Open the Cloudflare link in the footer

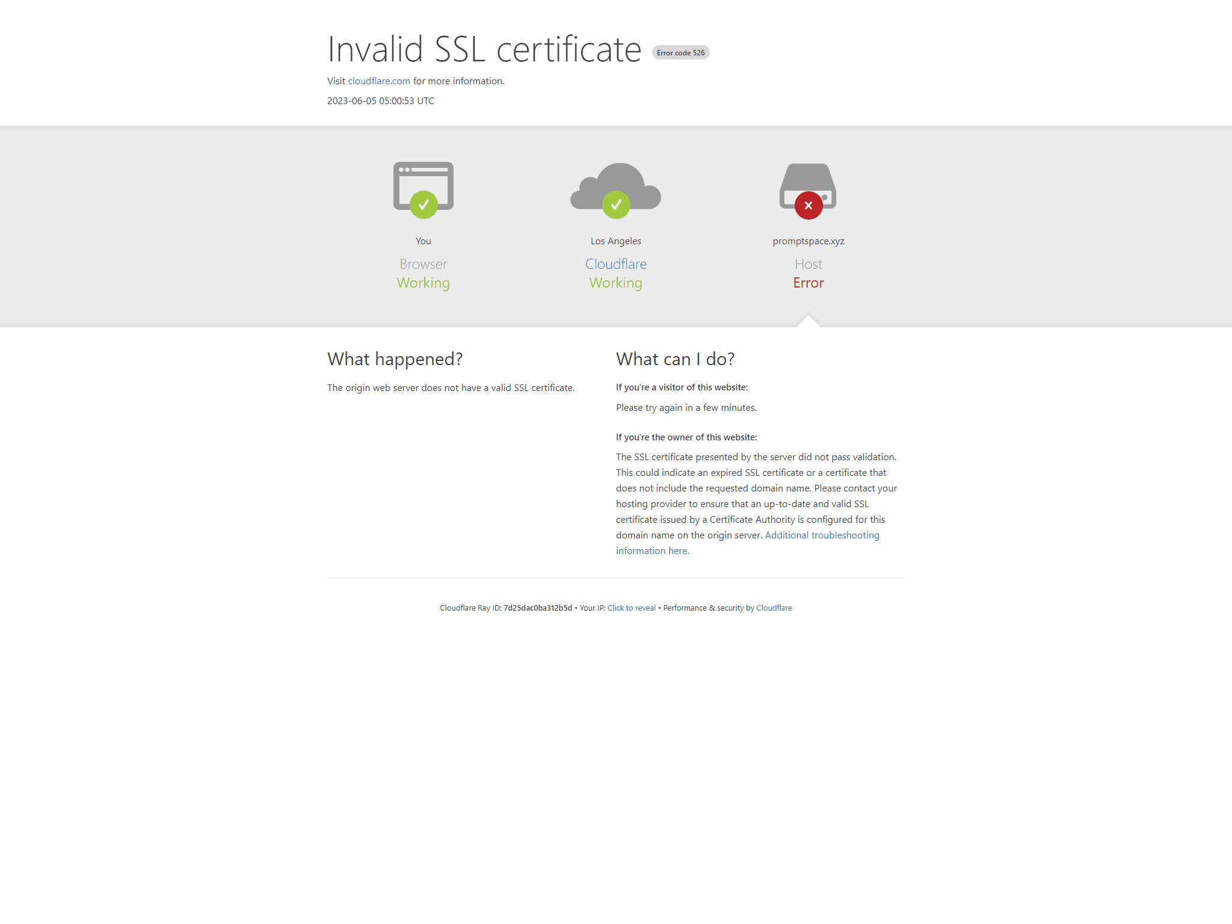(x=774, y=608)
